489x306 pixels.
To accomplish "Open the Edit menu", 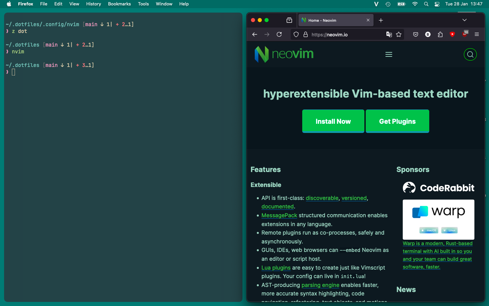I will pos(58,4).
